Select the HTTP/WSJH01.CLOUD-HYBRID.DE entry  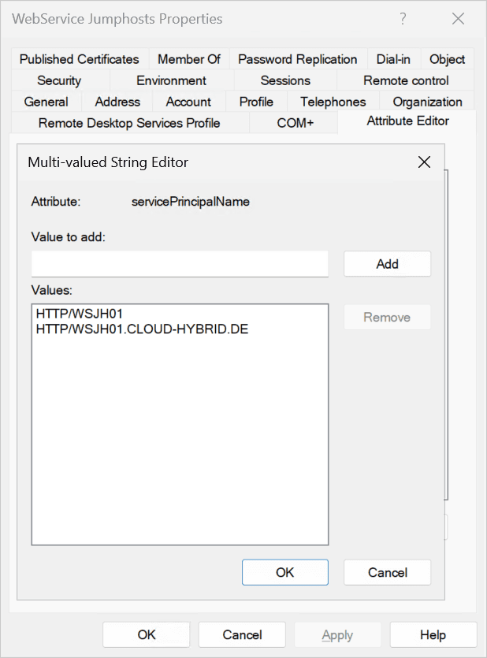pos(142,329)
